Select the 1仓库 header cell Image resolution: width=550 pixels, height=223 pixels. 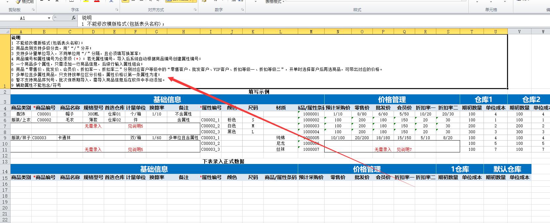point(460,169)
